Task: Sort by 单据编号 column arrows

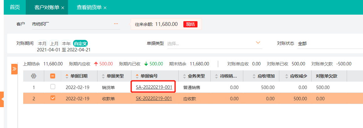Action: [x=137, y=76]
